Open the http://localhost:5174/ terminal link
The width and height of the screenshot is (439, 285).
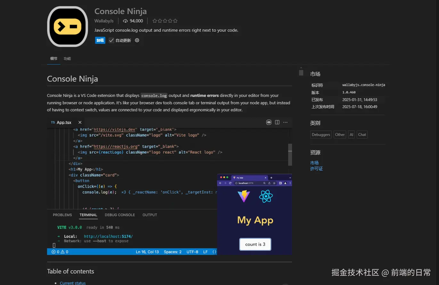coord(108,236)
